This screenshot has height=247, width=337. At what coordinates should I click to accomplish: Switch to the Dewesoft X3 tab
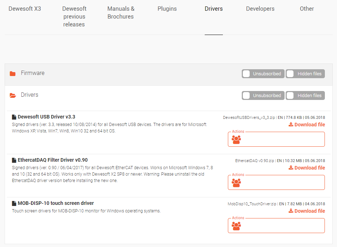[x=25, y=9]
